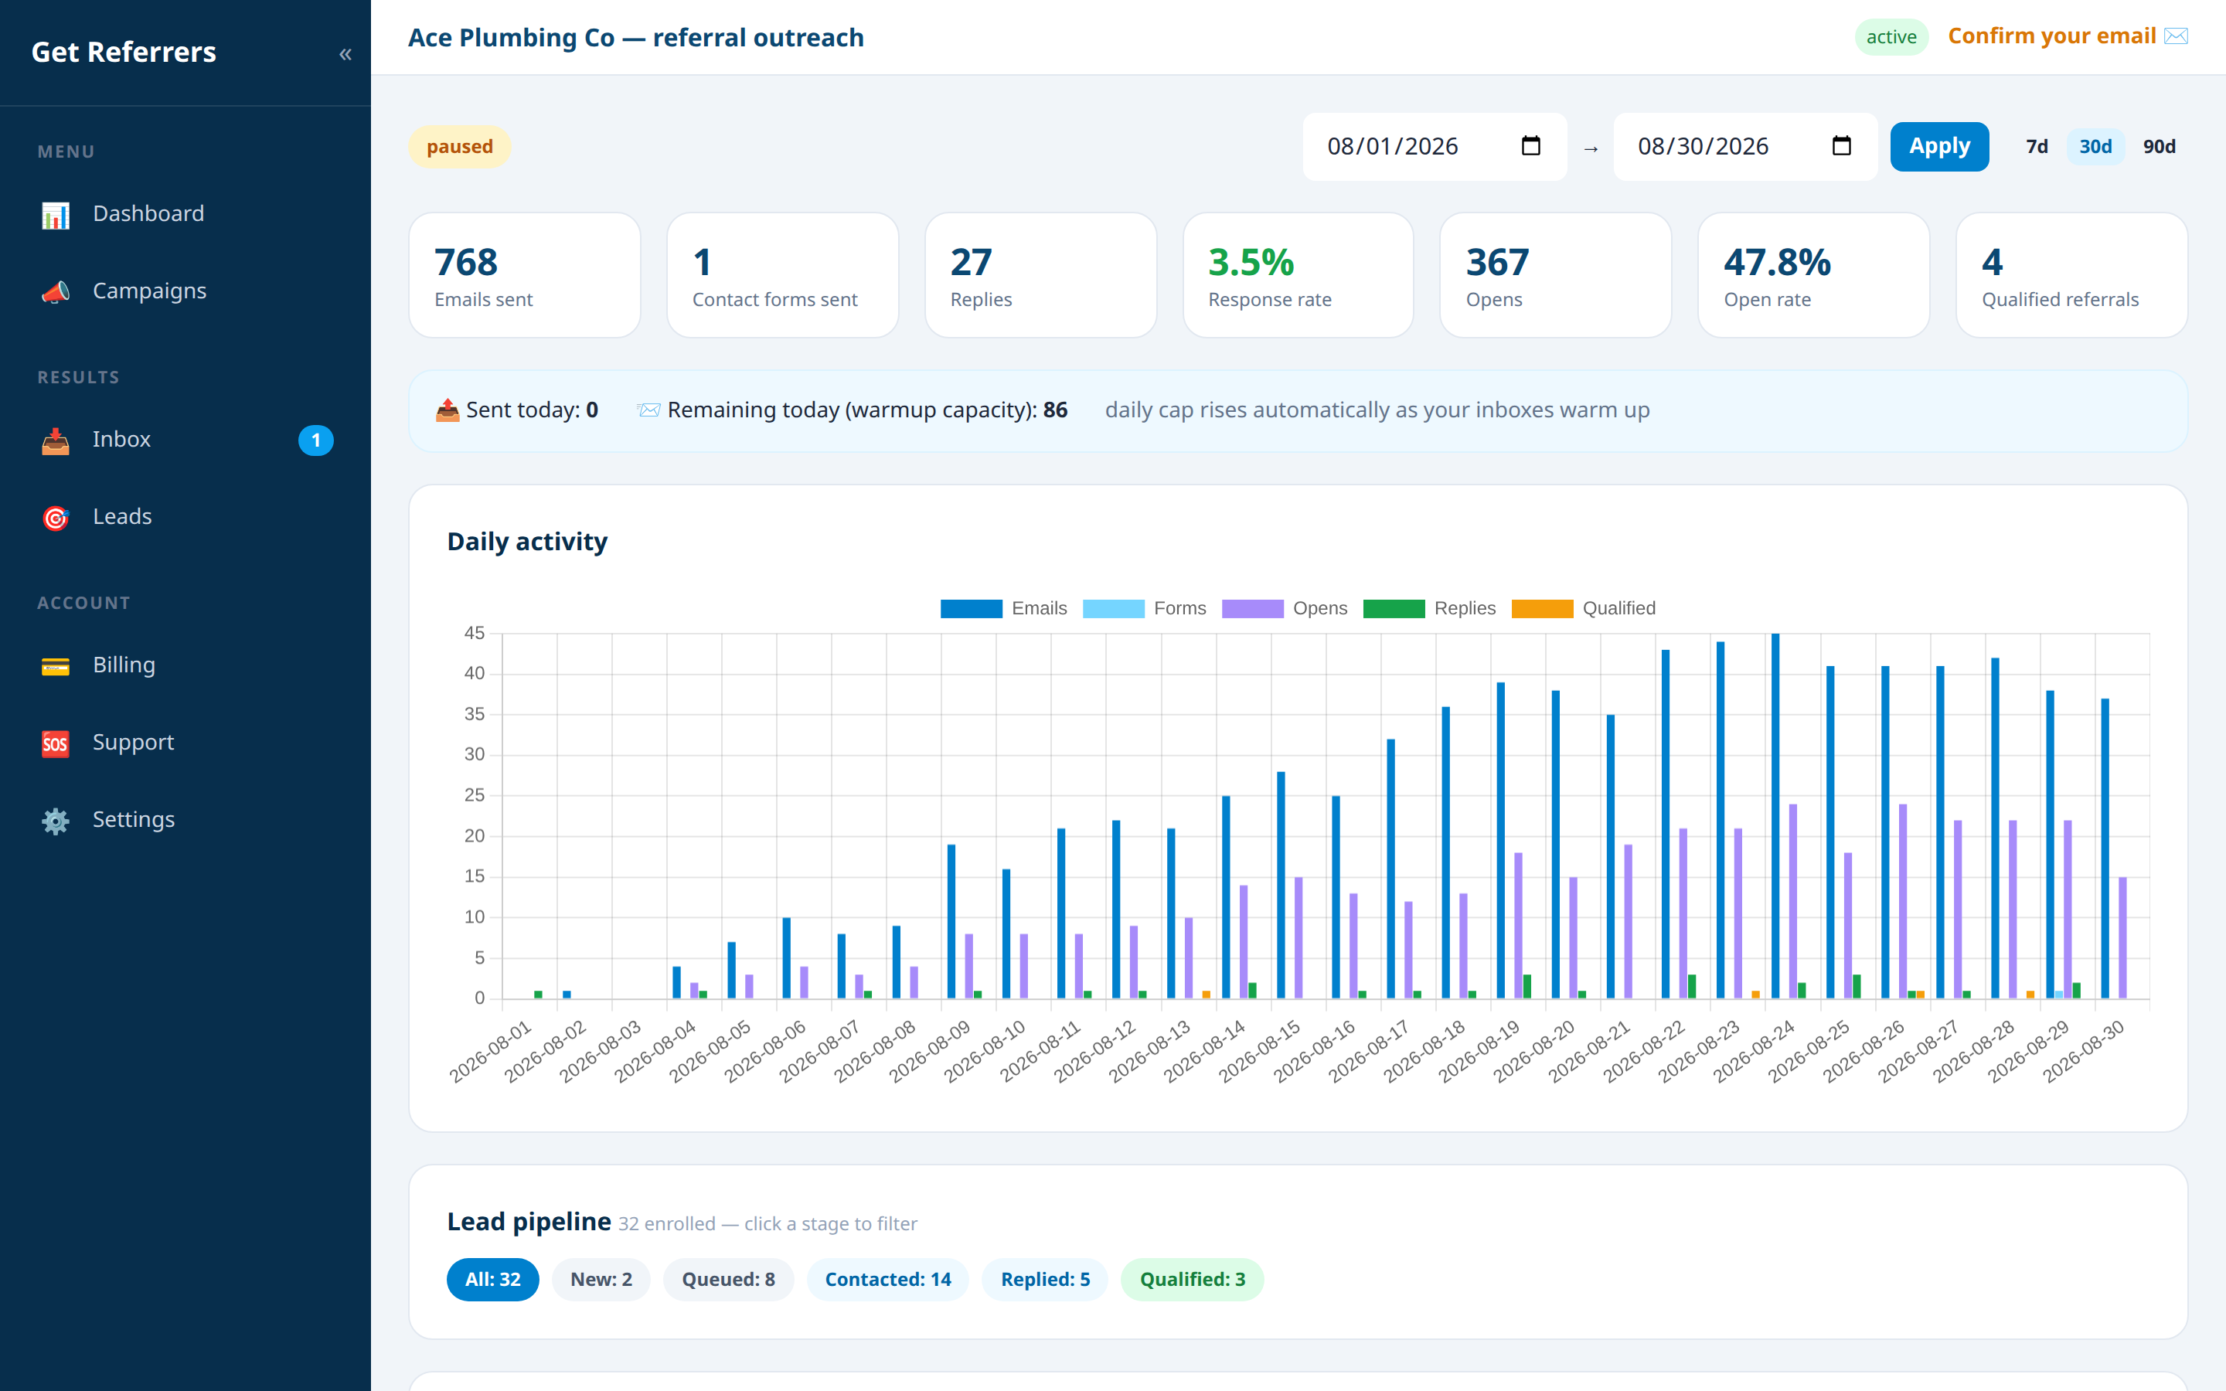Apply the selected date range

pyautogui.click(x=1939, y=146)
